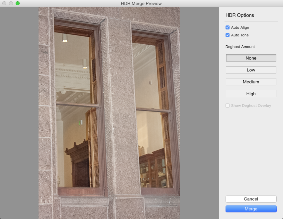Select None deghost amount
The height and width of the screenshot is (219, 283).
251,58
